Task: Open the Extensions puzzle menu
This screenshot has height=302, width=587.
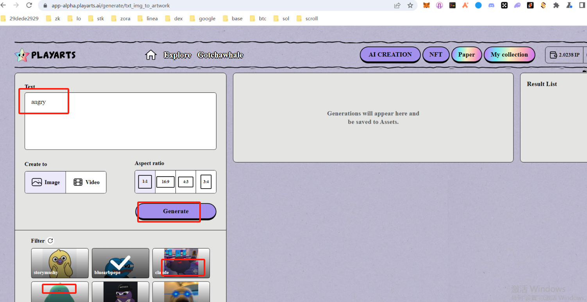Action: pos(557,5)
